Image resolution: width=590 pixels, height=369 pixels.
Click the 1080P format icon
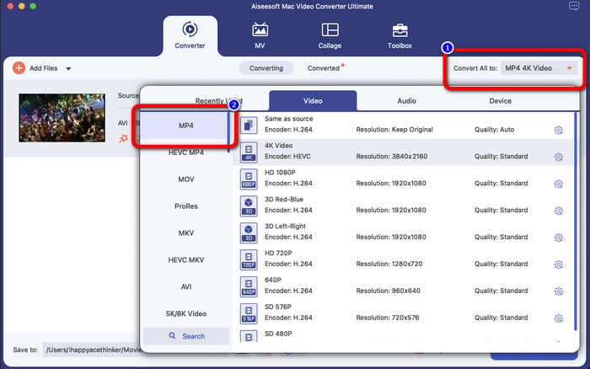coord(249,179)
